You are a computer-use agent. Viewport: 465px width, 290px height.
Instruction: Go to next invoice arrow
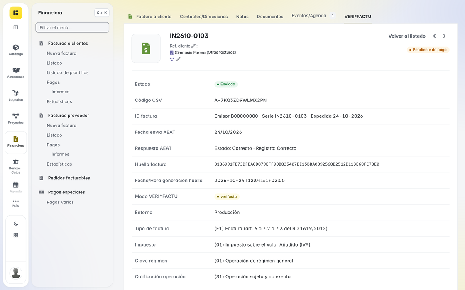point(445,36)
